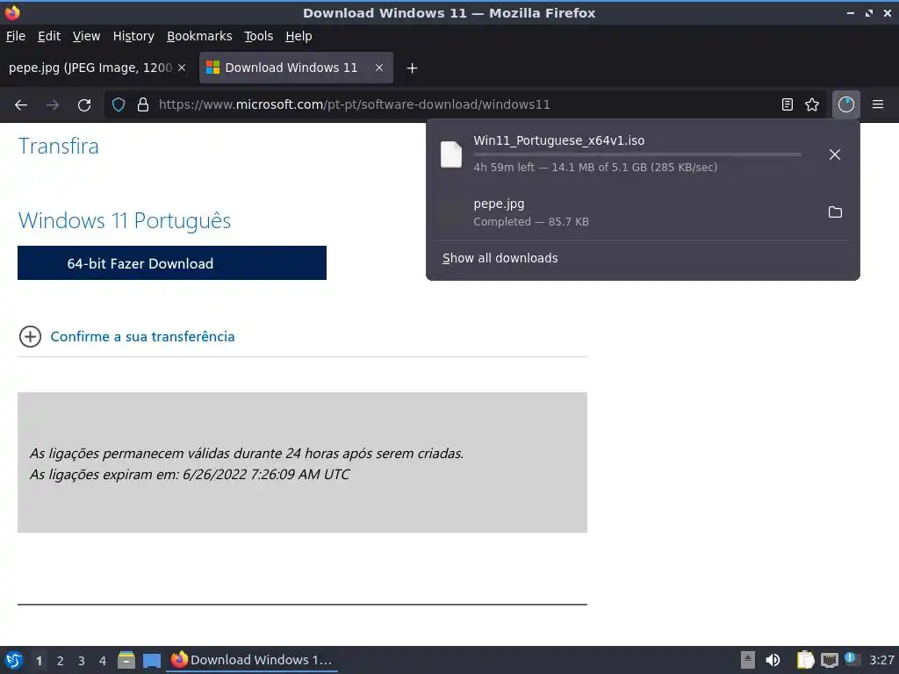Viewport: 899px width, 674px height.
Task: Open the Tools menu
Action: [x=259, y=36]
